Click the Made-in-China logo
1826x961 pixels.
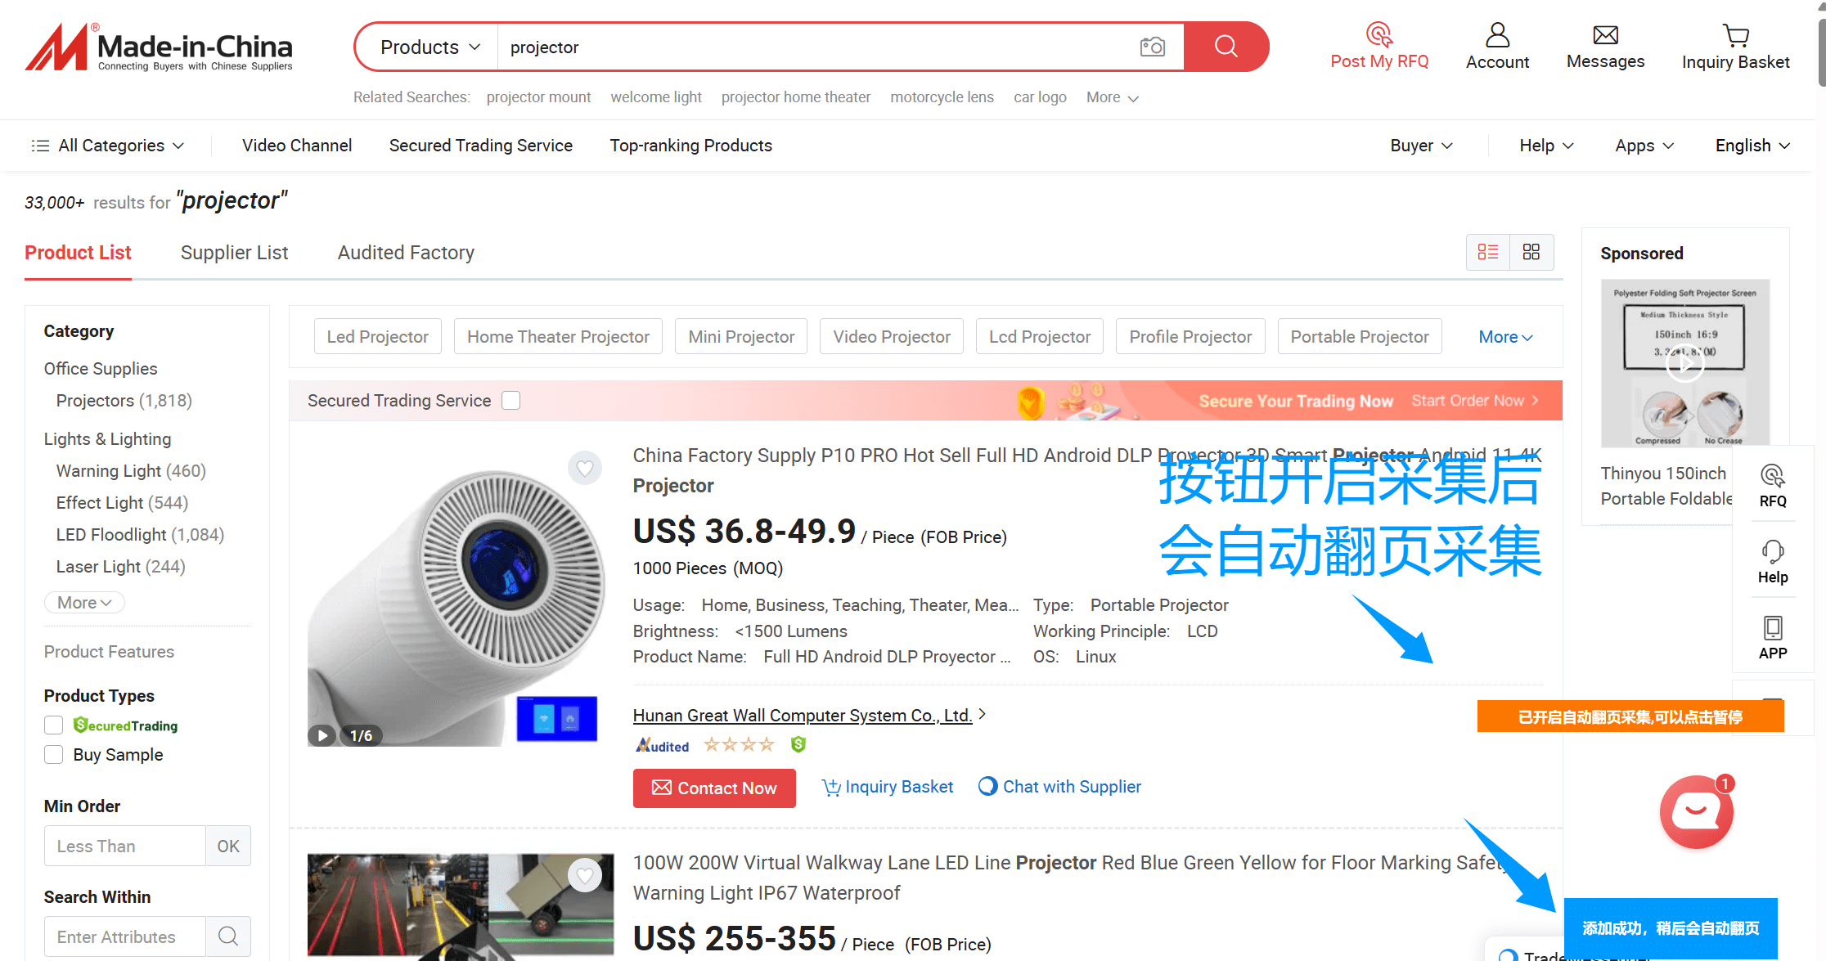159,47
